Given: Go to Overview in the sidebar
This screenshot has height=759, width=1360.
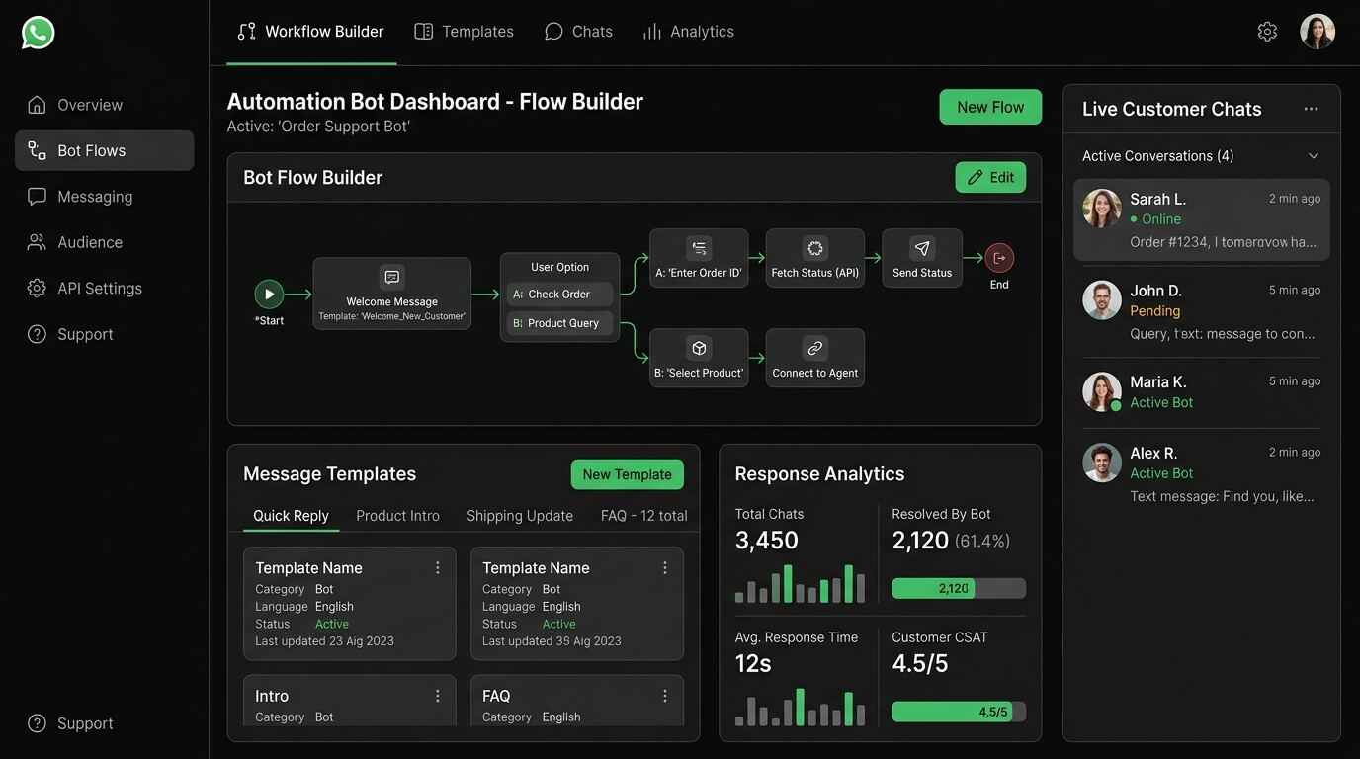Looking at the screenshot, I should click(104, 105).
